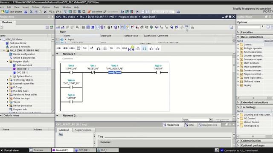The height and width of the screenshot is (153, 273).
Task: Open the Tools menu
Action: (x=56, y=7)
